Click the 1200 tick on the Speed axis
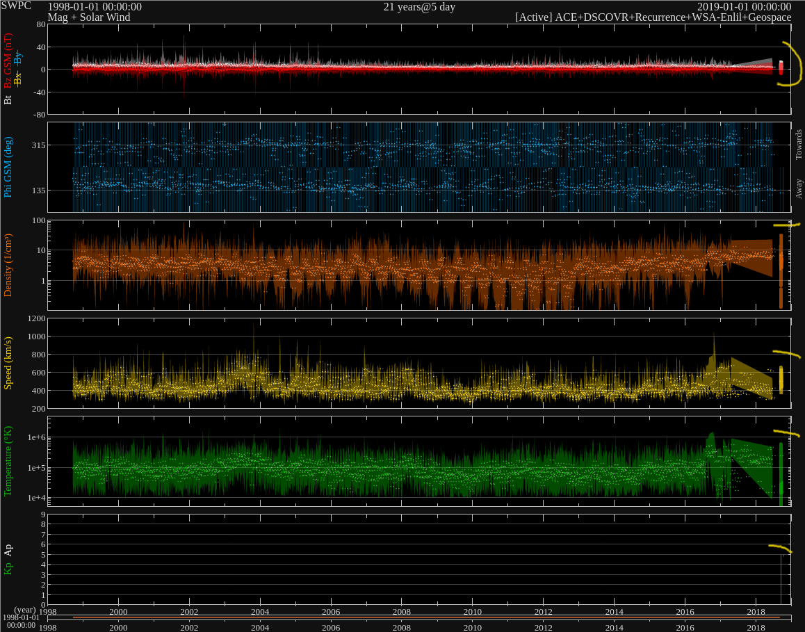 click(x=37, y=319)
